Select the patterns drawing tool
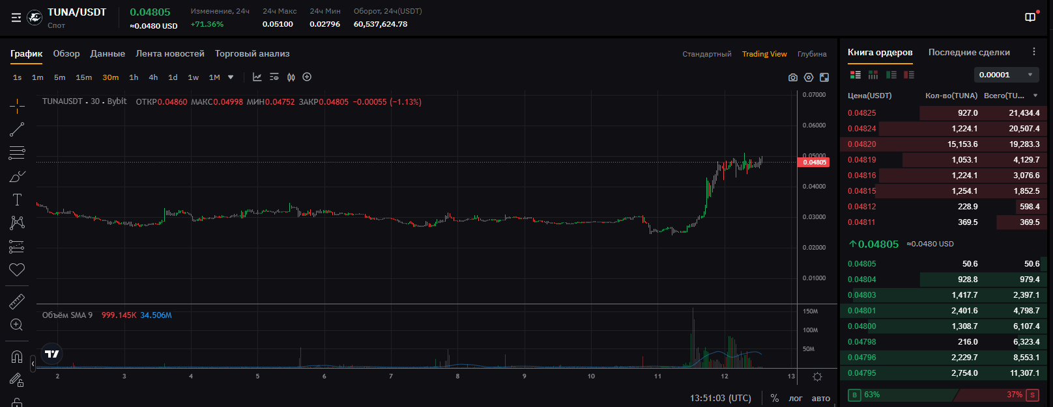 (17, 223)
